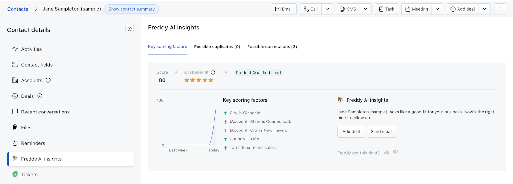Viewport: 513px width, 184px height.
Task: Click the five-star customer fit rating
Action: coord(198,80)
